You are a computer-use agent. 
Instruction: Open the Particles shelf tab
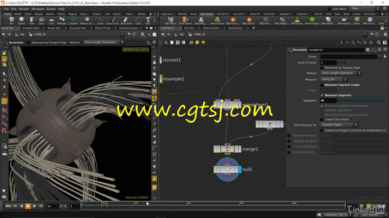(x=182, y=14)
